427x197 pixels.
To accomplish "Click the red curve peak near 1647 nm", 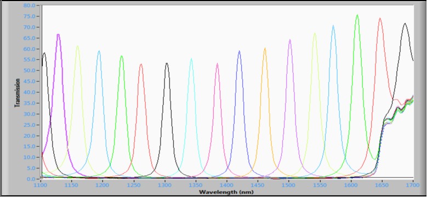I will pyautogui.click(x=380, y=19).
